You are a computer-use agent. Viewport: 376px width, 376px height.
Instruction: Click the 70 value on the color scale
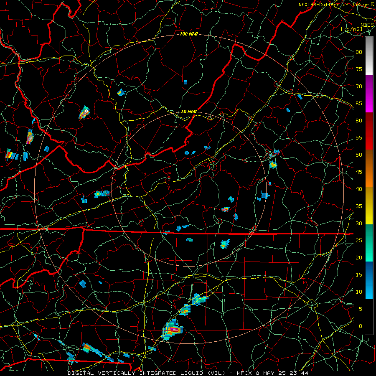359,86
